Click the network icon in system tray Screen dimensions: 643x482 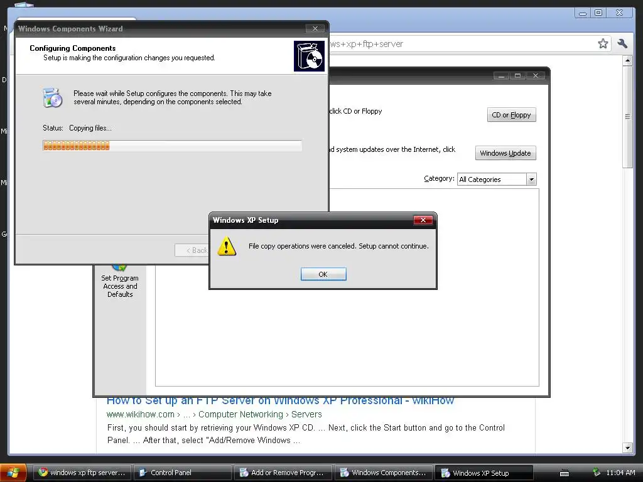(x=597, y=472)
